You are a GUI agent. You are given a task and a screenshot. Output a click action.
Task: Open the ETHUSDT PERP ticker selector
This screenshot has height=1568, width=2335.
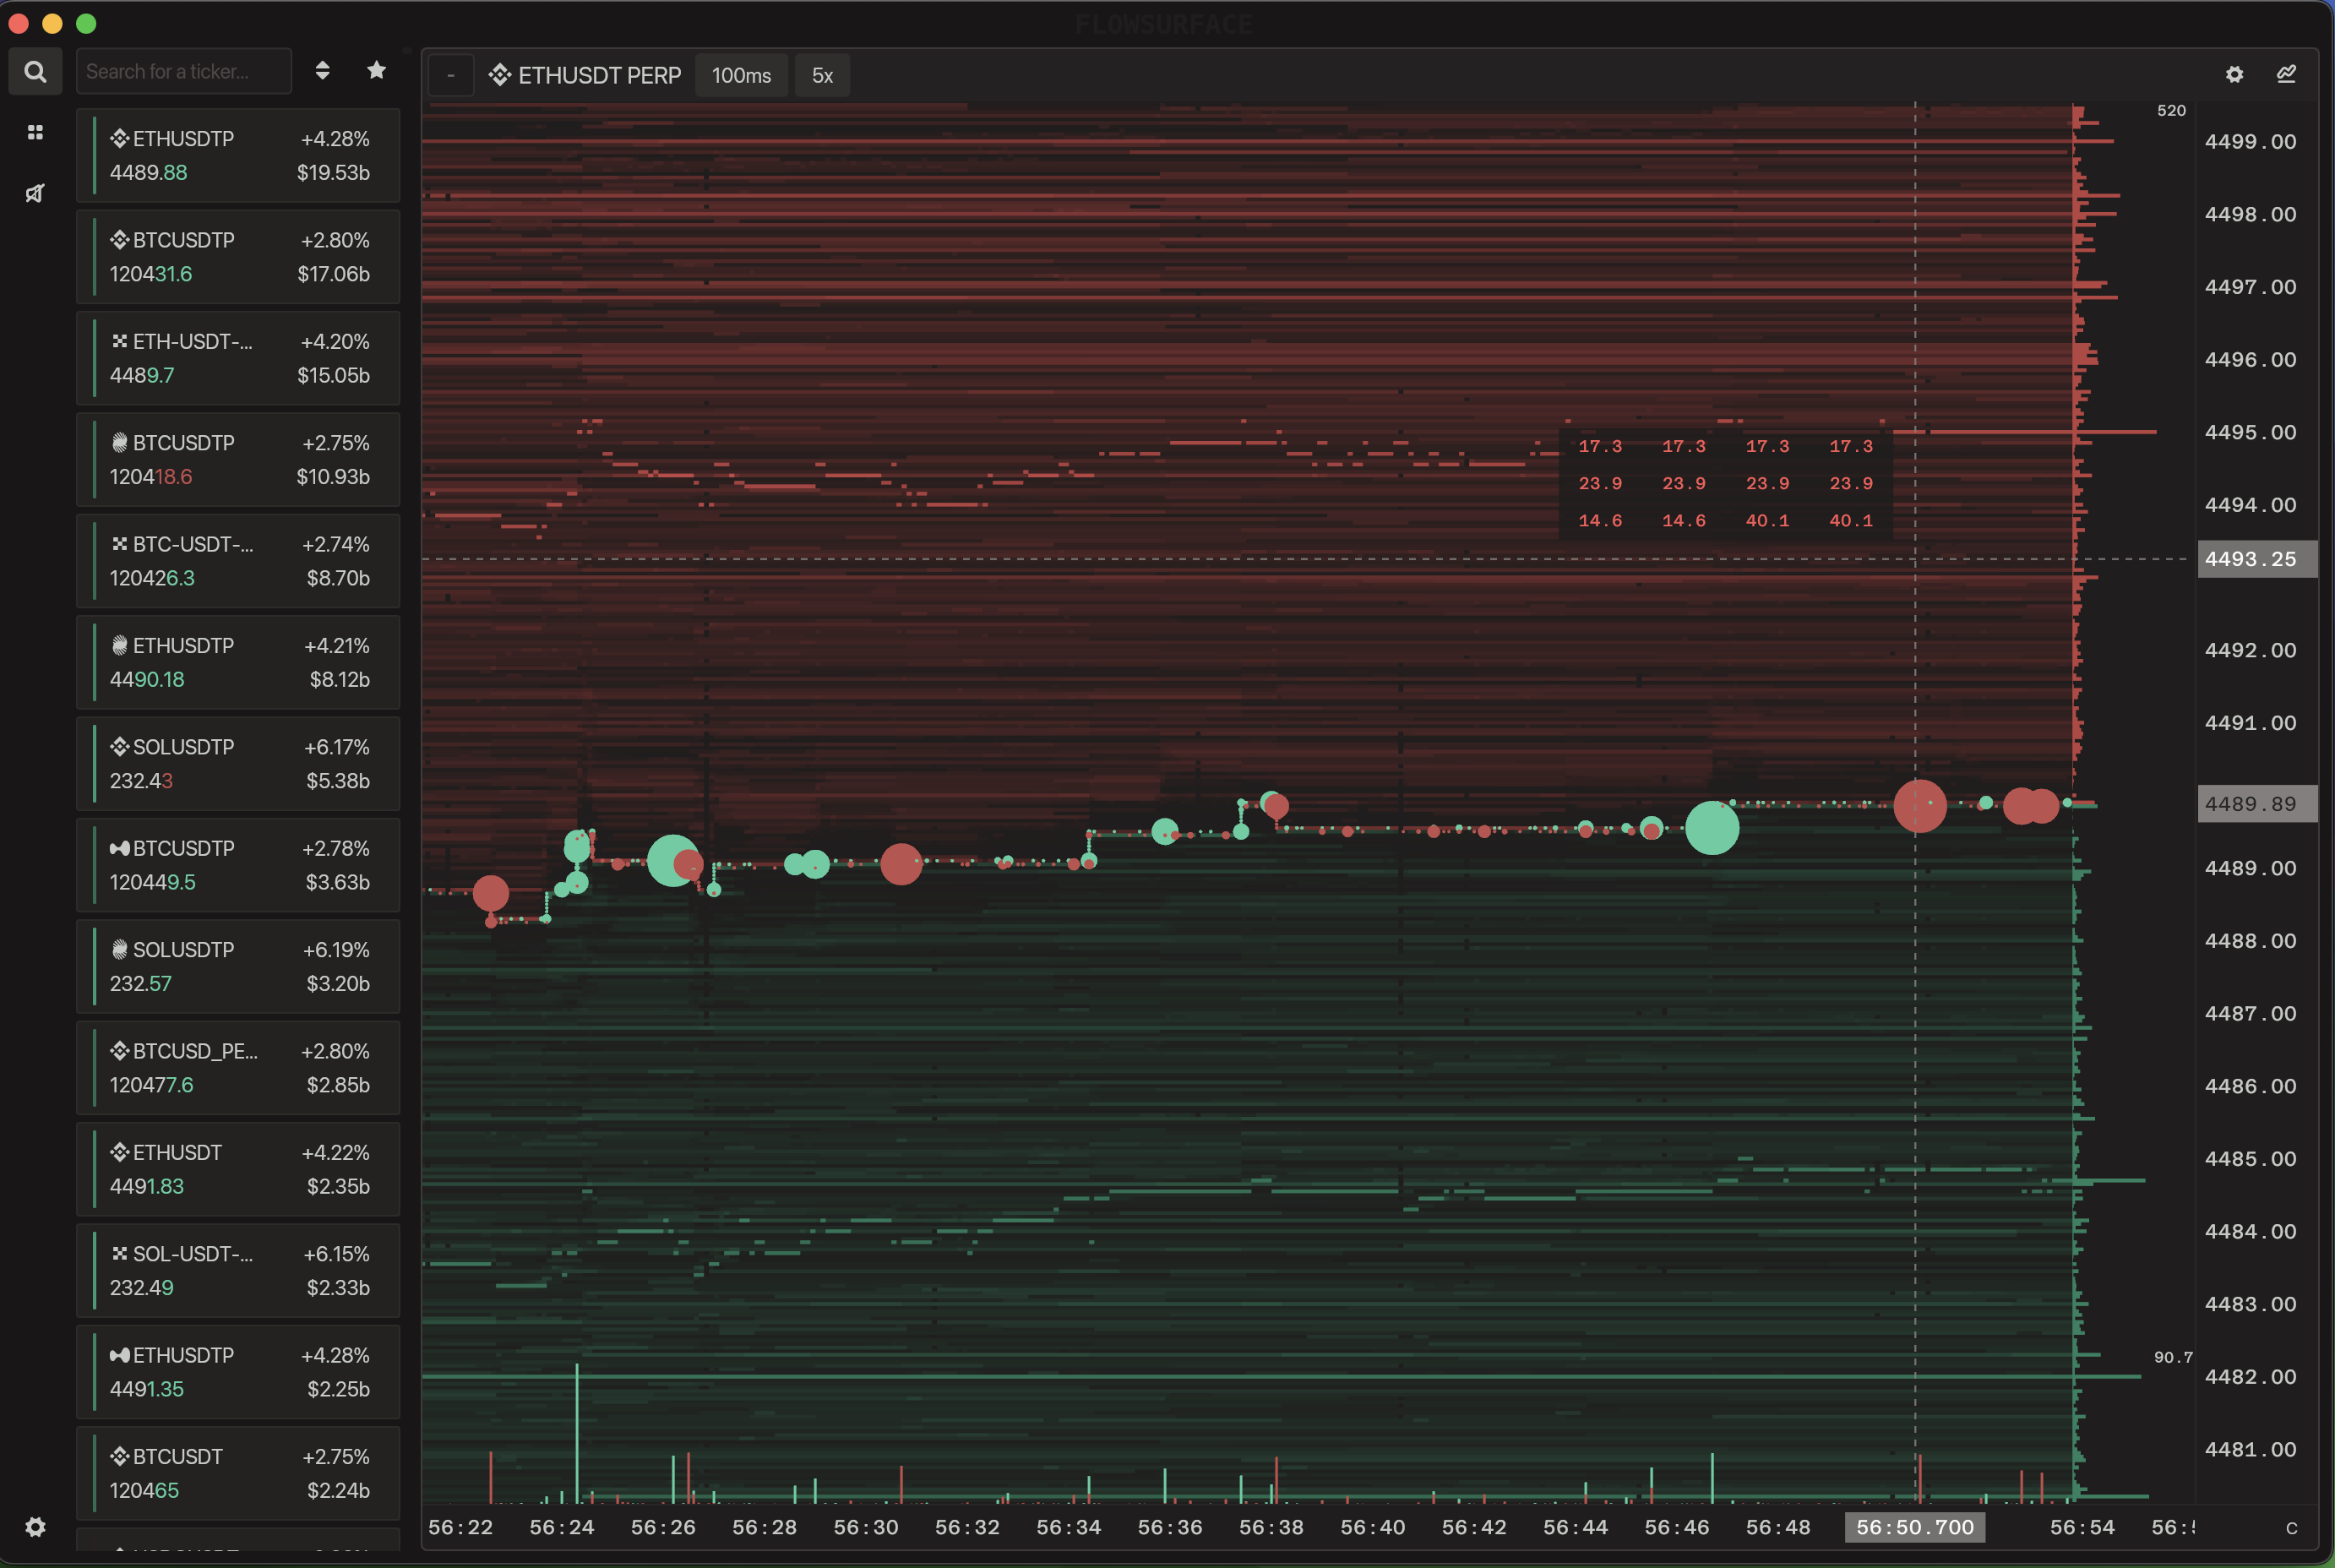[586, 76]
